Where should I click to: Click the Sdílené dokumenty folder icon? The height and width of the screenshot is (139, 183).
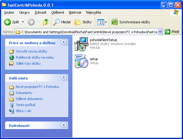[x=12, y=99]
